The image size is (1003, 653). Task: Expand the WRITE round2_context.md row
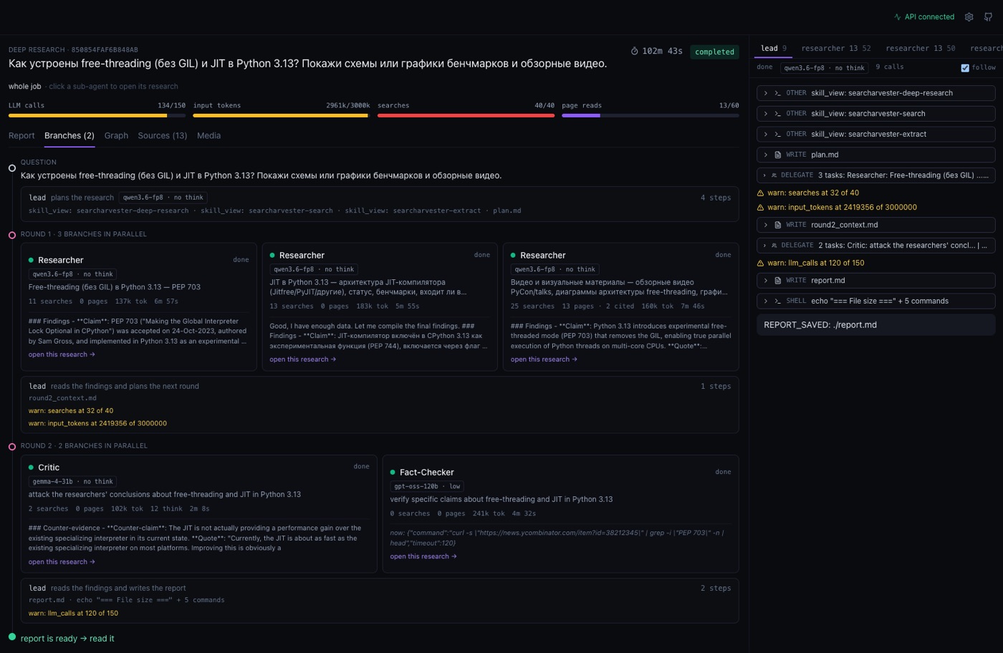click(876, 225)
